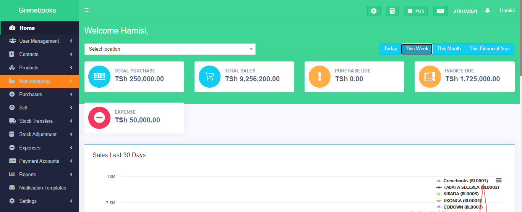Expand the User Management menu
This screenshot has width=522, height=212.
[x=39, y=41]
